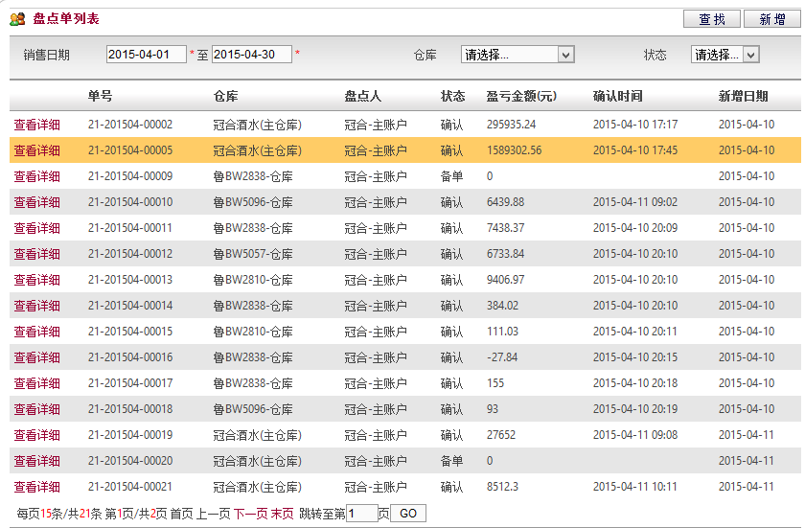Click 上一页 previous page link
This screenshot has height=528, width=805.
click(x=213, y=514)
